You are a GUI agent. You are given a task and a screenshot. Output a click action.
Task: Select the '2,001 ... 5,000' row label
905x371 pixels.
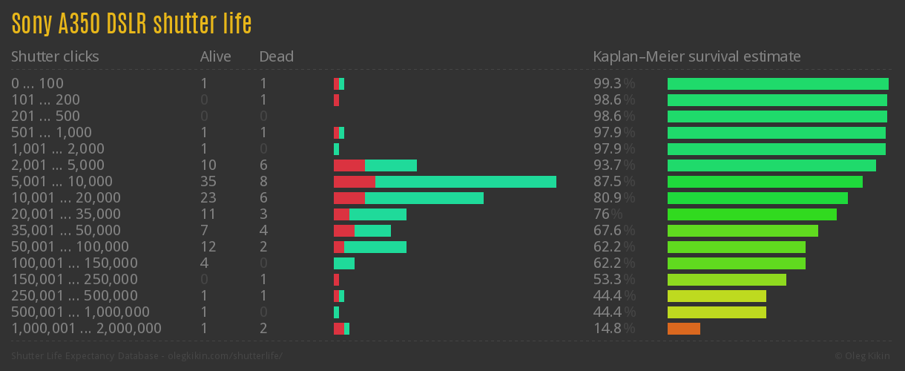58,165
